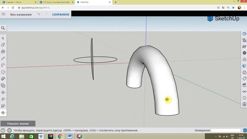Screen dimensions: 247x139
Task: Open the Windows Start menu
Action: click(3, 136)
